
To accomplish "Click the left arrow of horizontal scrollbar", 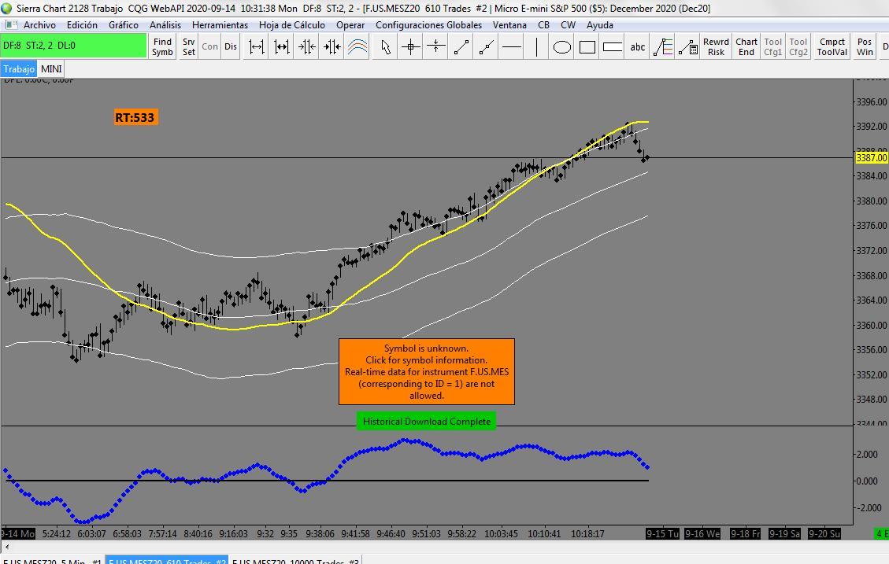I will tap(7, 547).
